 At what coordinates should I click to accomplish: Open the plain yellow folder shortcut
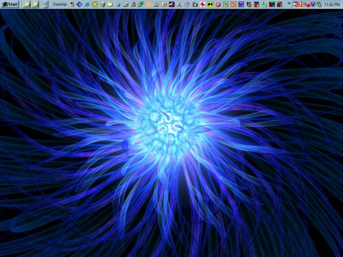(110, 4)
